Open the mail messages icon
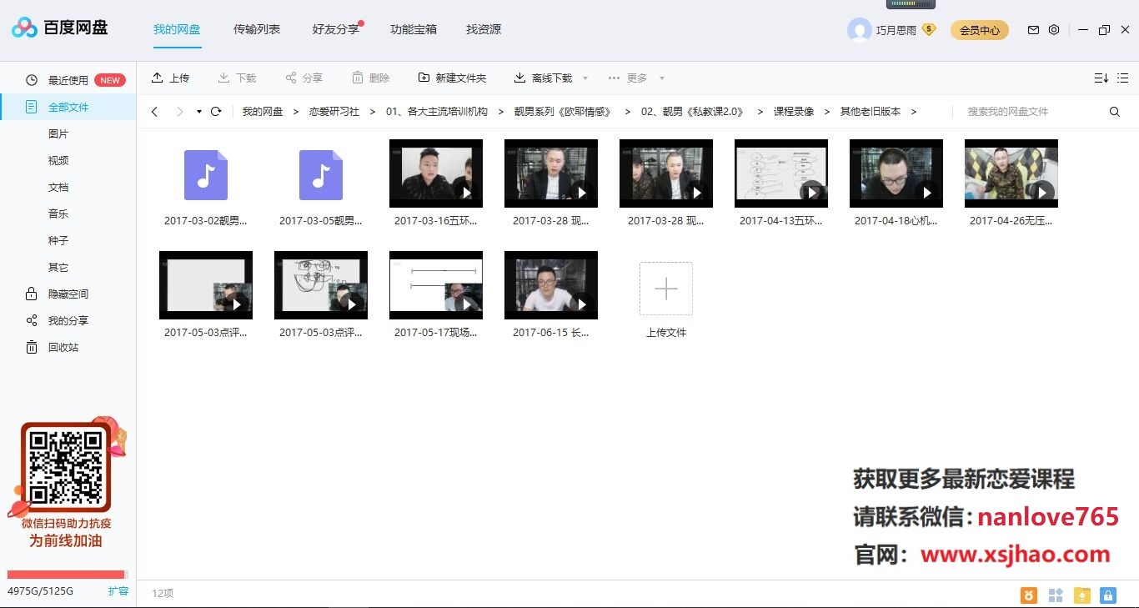 tap(1033, 30)
